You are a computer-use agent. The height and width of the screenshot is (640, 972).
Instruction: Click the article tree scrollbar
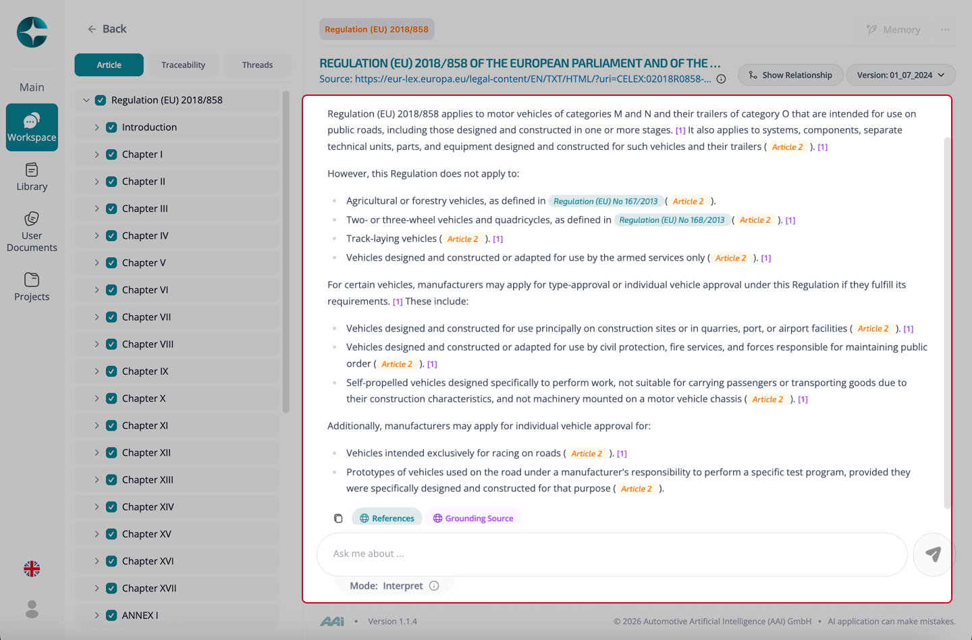[286, 251]
